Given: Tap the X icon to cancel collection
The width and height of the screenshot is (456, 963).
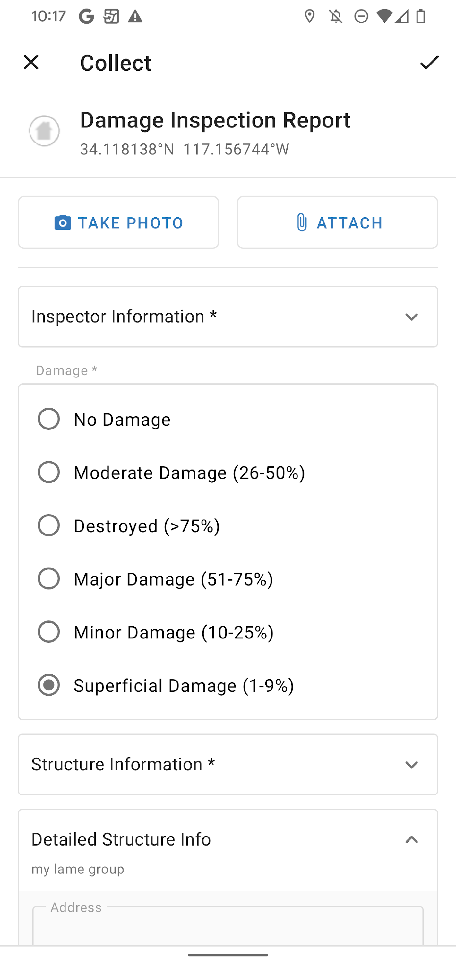Looking at the screenshot, I should tap(31, 62).
